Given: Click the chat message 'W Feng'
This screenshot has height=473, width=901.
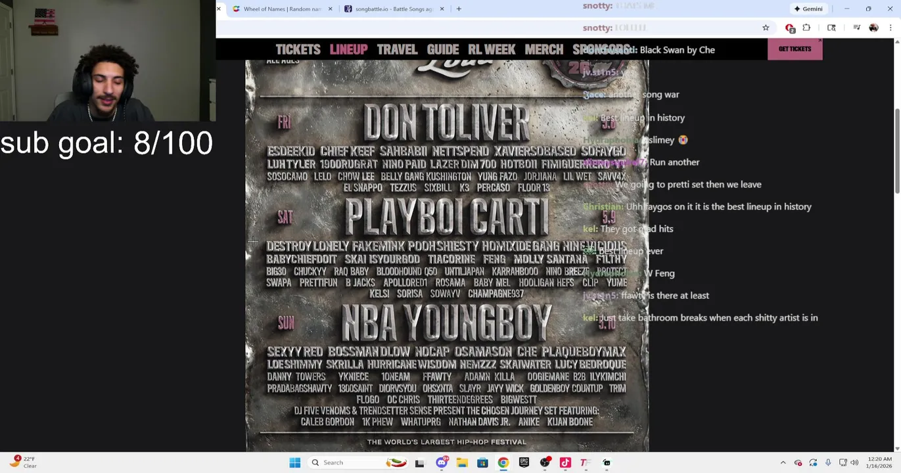Looking at the screenshot, I should tap(659, 273).
